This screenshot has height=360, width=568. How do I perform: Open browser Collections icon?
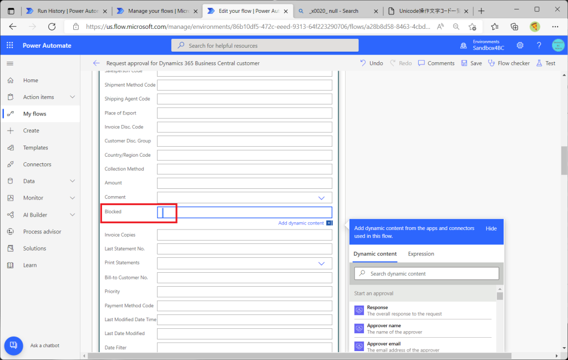click(x=514, y=27)
